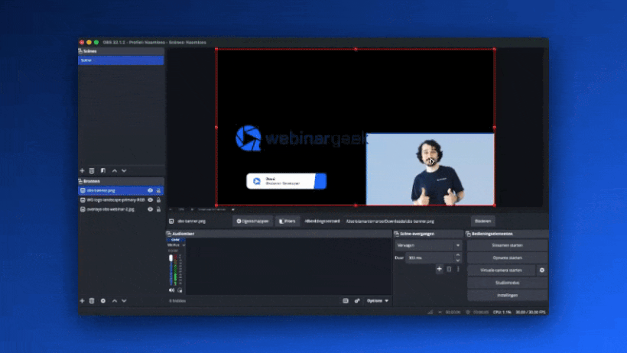The width and height of the screenshot is (627, 353).
Task: Increase transition Duur with up stepper
Action: click(x=458, y=255)
